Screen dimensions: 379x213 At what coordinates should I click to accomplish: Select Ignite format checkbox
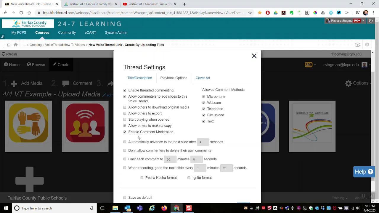189,178
